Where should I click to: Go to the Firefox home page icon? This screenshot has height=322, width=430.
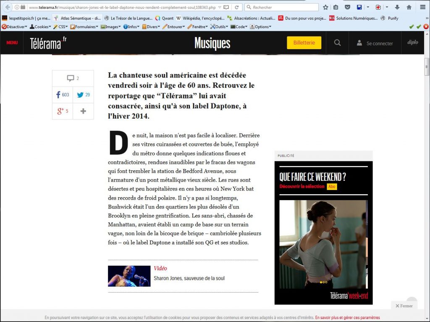point(409,7)
